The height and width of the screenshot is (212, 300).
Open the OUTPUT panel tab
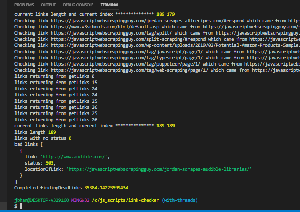(48, 5)
